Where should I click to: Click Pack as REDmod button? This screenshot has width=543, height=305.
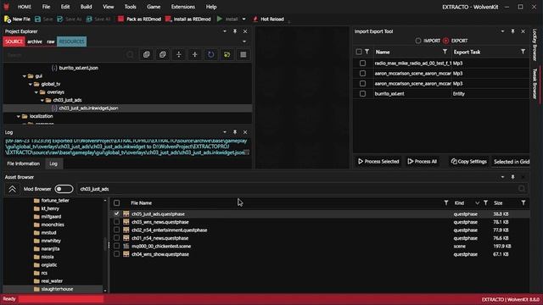pos(139,19)
